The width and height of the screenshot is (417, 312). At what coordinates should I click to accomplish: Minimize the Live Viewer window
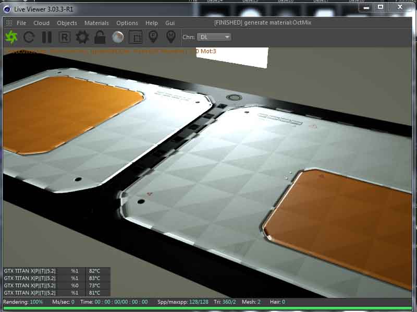pos(366,7)
